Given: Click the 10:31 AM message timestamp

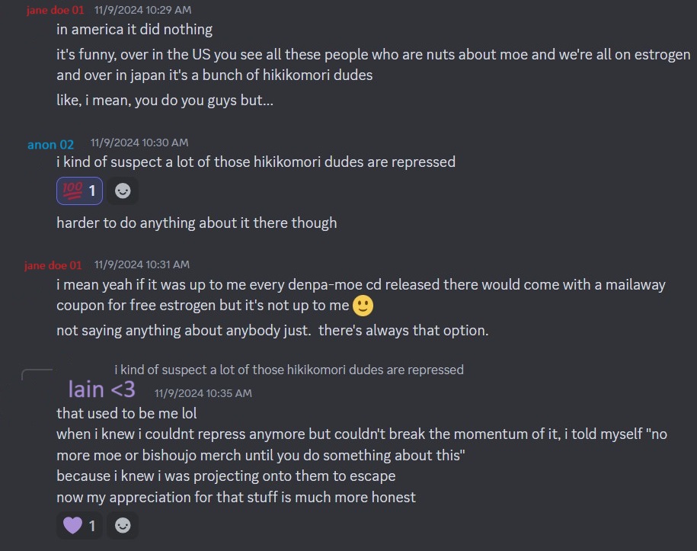Looking at the screenshot, I should 142,264.
